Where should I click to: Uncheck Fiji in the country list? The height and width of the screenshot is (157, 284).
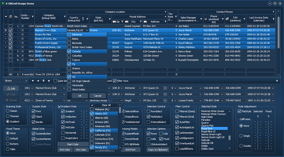(x=69, y=64)
